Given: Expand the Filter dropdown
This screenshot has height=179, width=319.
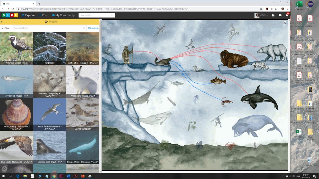Looking at the screenshot, I should [5, 28].
